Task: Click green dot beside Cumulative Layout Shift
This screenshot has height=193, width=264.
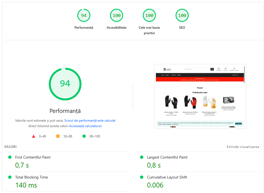Action: point(142,177)
